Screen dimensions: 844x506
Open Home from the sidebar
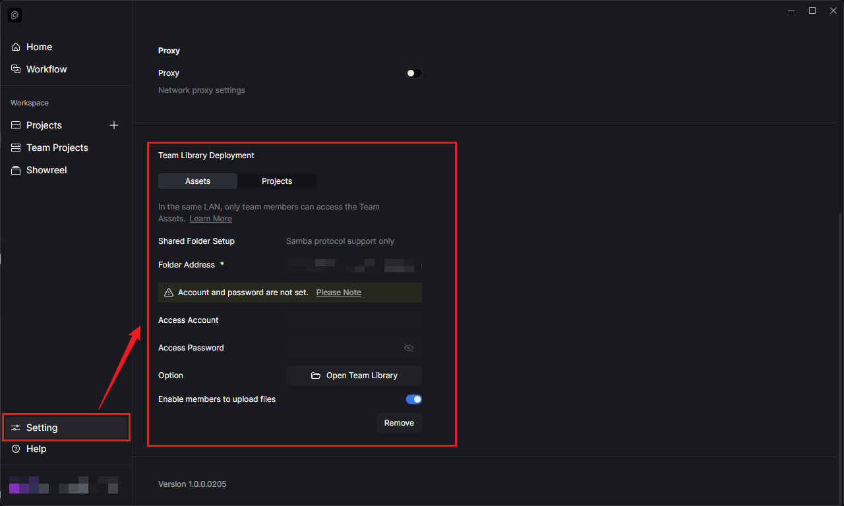click(39, 47)
